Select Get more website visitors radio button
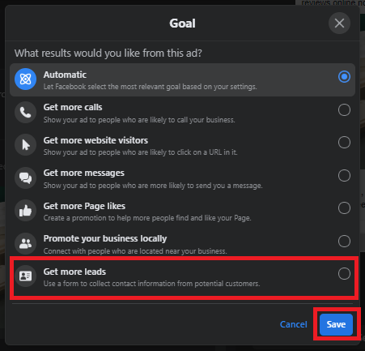Screen dimensions: 365x351 click(344, 143)
